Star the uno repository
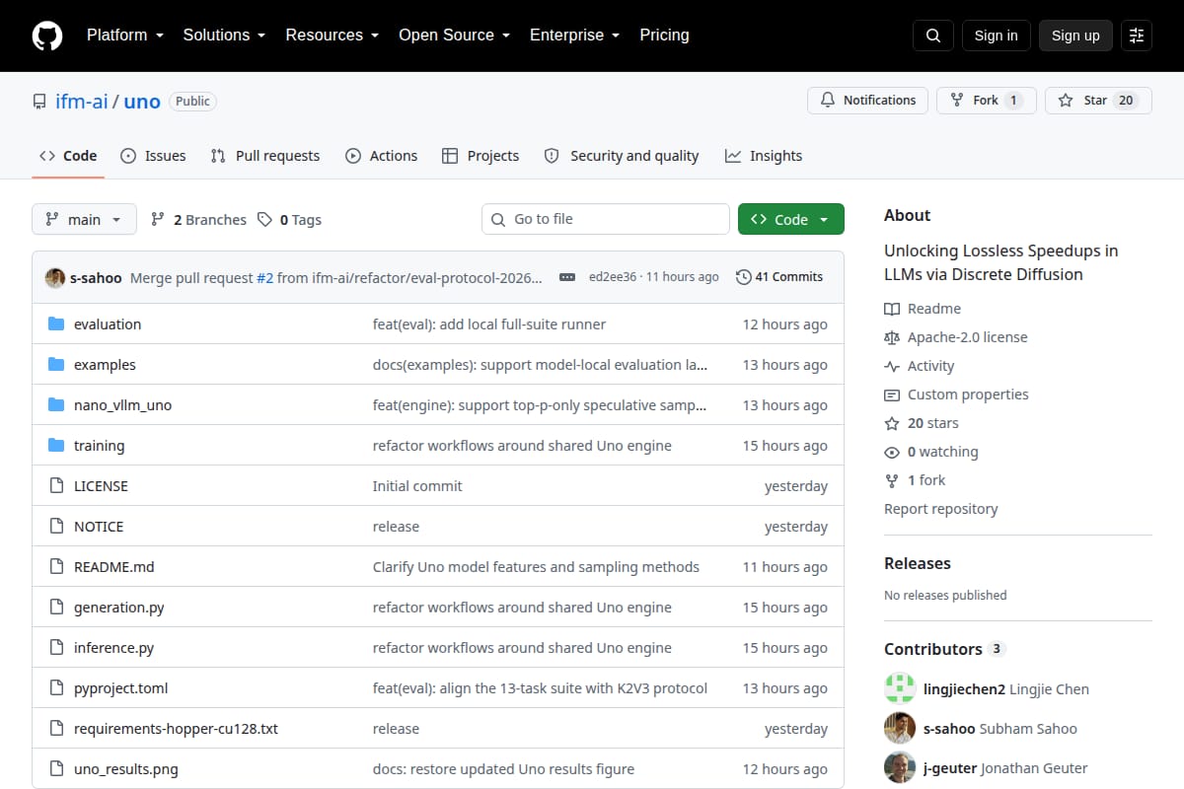This screenshot has height=789, width=1184. [x=1098, y=100]
